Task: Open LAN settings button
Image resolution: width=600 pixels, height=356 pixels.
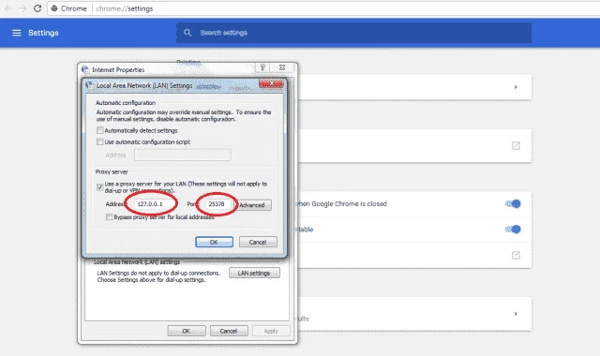Action: tap(254, 273)
